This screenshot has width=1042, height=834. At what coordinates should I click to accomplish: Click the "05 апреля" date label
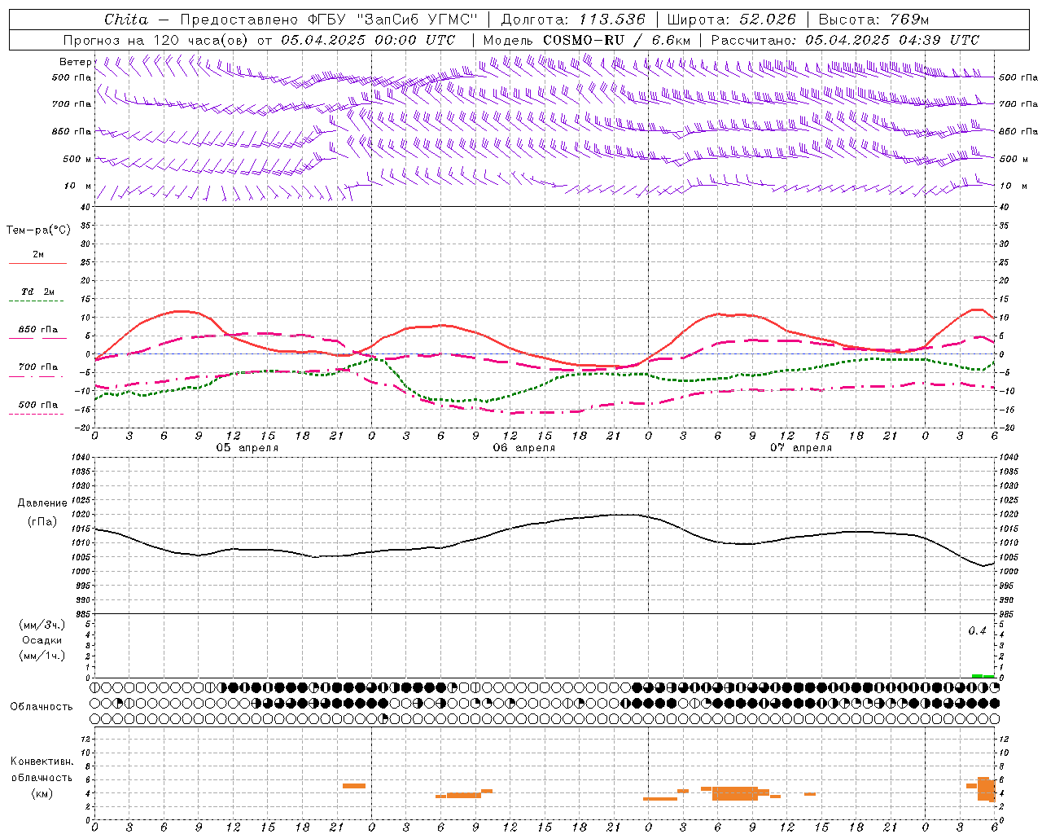(x=247, y=448)
